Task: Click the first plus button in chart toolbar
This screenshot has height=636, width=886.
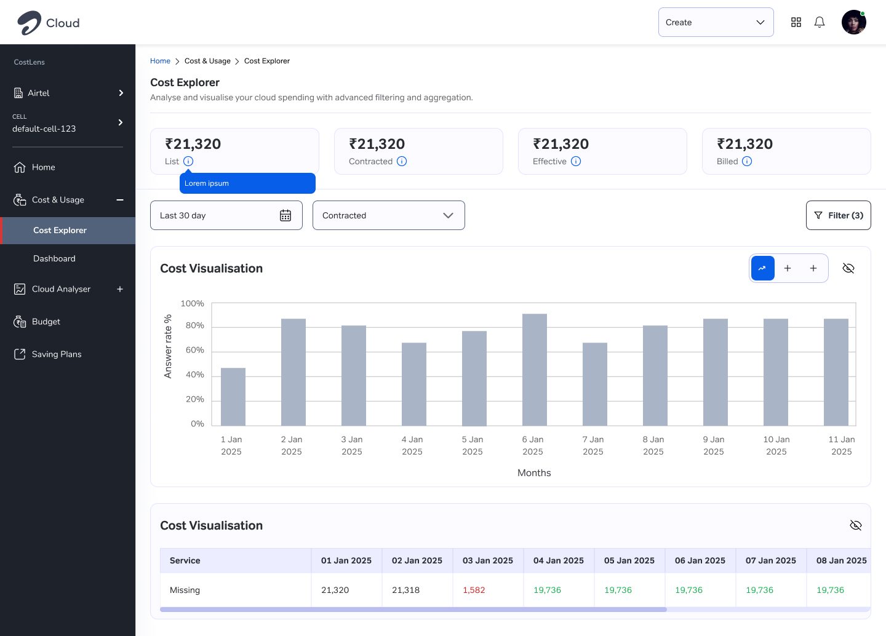Action: [x=788, y=268]
